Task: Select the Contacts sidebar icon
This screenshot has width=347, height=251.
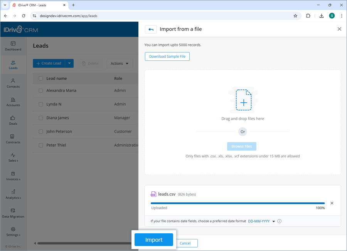Action: 13,84
